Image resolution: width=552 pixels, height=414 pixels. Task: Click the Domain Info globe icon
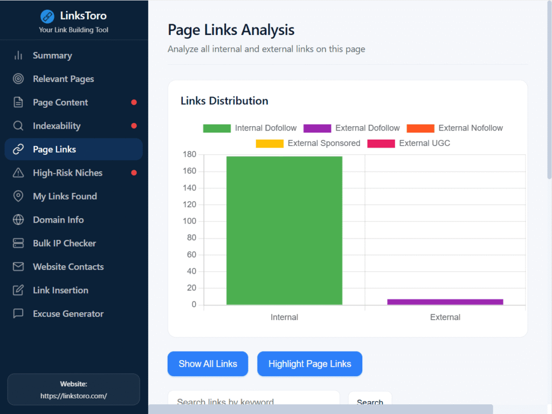coord(18,220)
